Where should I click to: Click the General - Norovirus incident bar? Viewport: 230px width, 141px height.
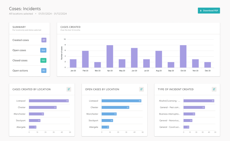[188, 120]
